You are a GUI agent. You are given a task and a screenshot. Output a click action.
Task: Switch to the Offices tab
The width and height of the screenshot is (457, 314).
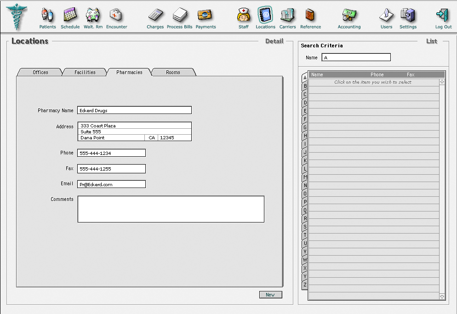pos(40,72)
